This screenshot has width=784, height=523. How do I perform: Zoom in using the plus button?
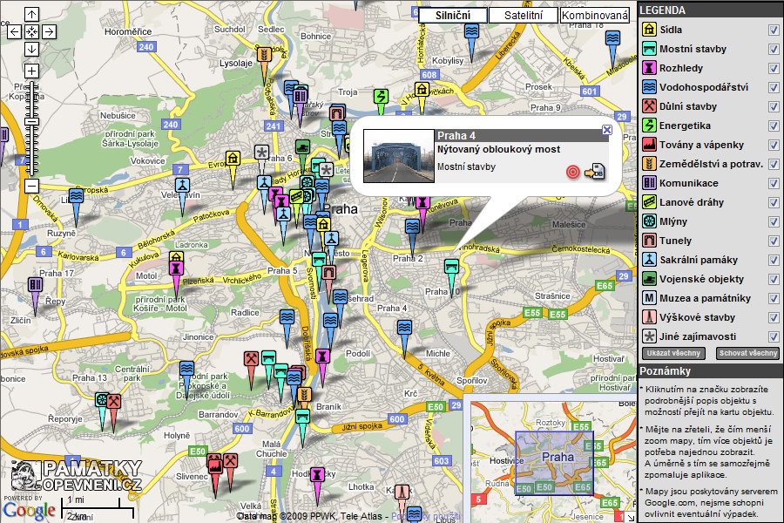click(31, 71)
